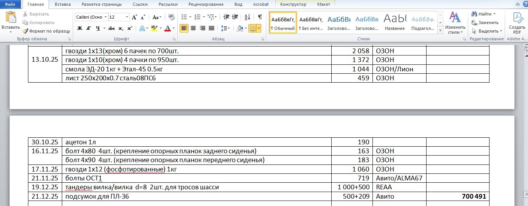Screen dimensions: 528x206
Task: Click the bulleted list icon
Action: (x=185, y=17)
